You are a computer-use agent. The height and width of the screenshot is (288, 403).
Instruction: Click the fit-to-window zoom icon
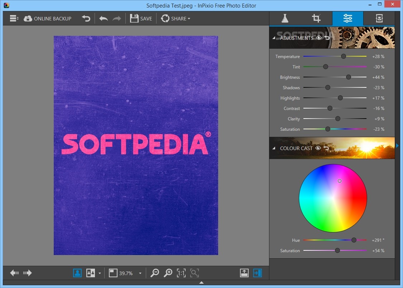113,273
